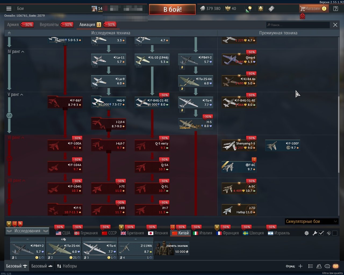Click the Авиация orange list icon
Viewport: 344px width, 275px height.
99,25
